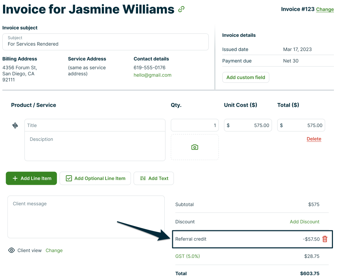Screen dimensions: 339x280
Task: Click the line item Title field
Action: [95, 125]
